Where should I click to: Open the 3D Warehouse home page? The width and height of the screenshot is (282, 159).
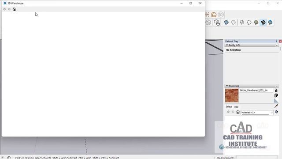point(14,9)
